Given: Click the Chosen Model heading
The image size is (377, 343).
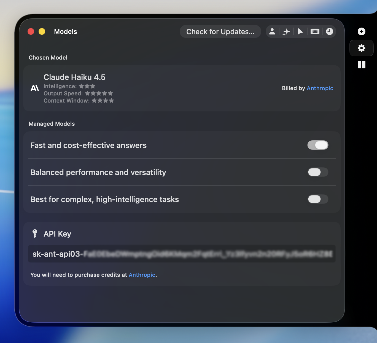Looking at the screenshot, I should (48, 58).
